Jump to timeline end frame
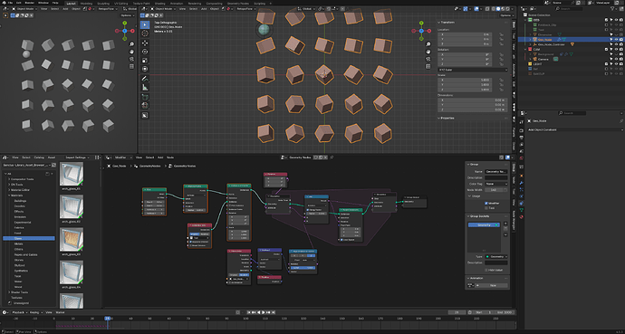Screen dimensions: 625x334 click(x=274, y=312)
